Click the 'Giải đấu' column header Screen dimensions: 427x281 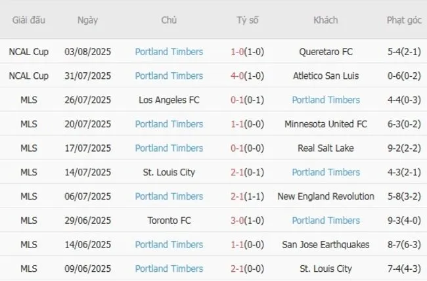pos(29,20)
